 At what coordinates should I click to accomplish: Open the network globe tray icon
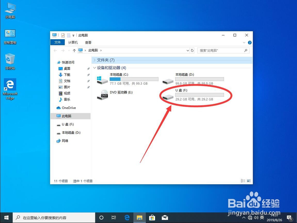click(250, 218)
